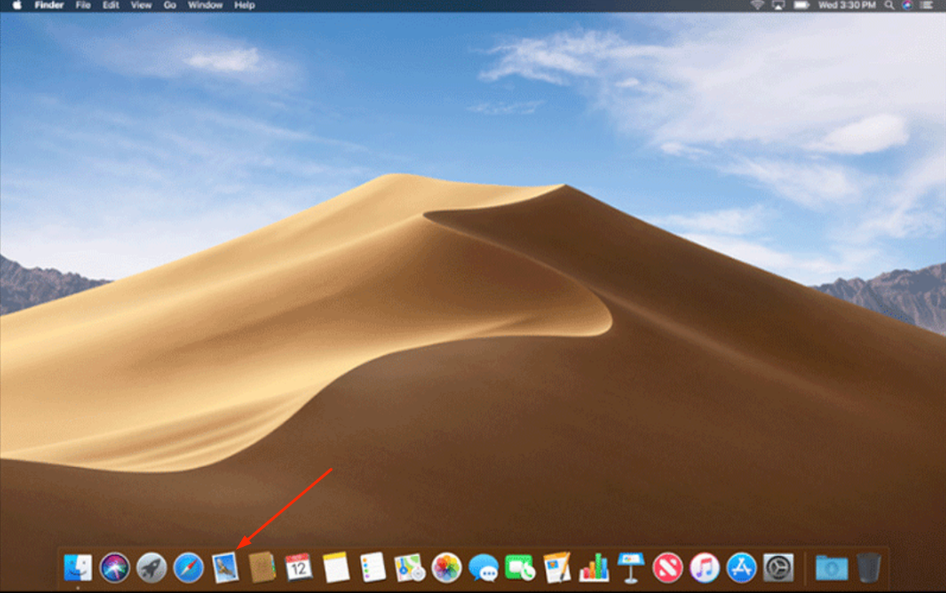
Task: Open the Go menu
Action: [x=170, y=6]
